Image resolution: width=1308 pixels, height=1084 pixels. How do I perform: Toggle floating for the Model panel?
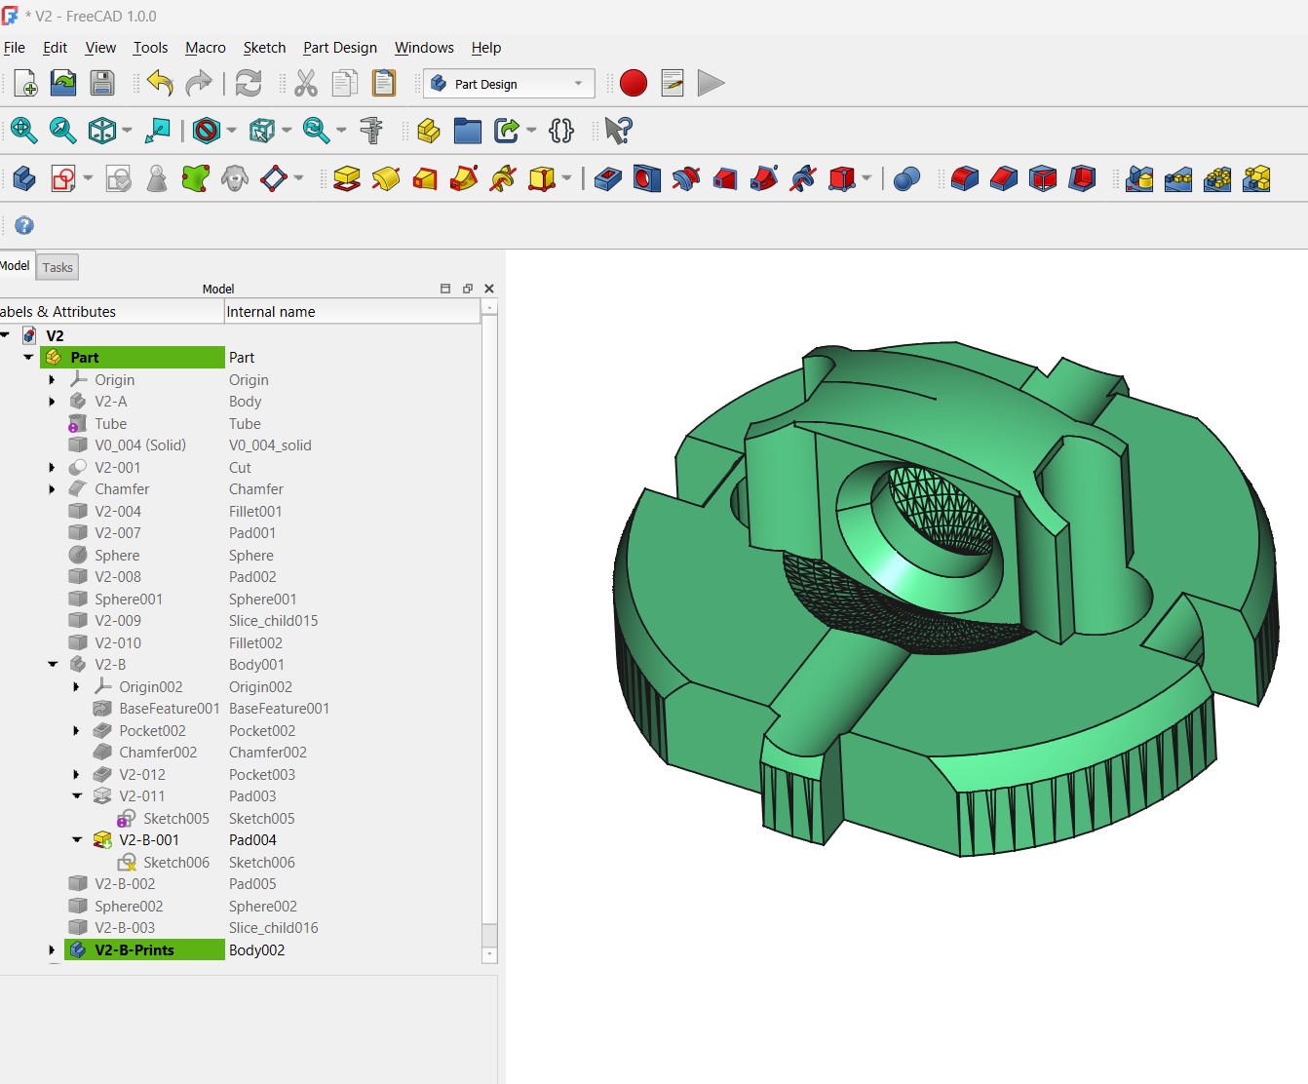point(467,289)
